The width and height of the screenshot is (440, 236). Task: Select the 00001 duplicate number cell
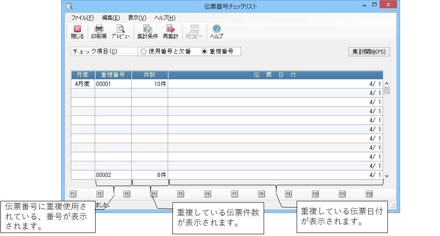113,84
